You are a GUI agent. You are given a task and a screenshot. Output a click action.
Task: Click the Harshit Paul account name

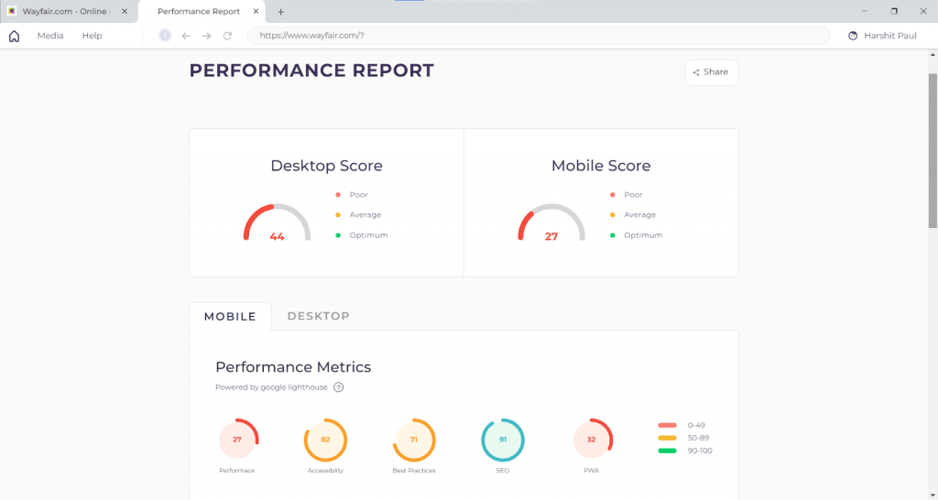[x=890, y=36]
